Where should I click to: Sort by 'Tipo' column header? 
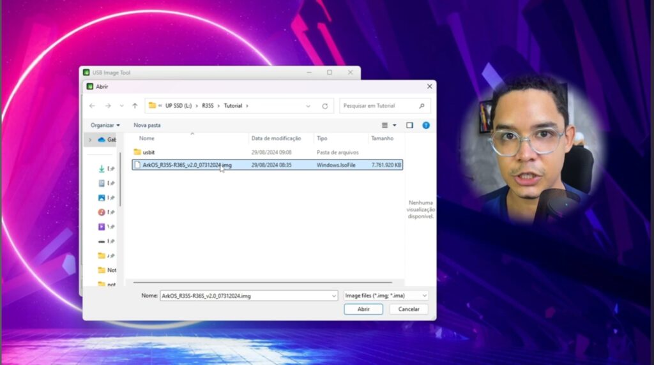pos(322,138)
